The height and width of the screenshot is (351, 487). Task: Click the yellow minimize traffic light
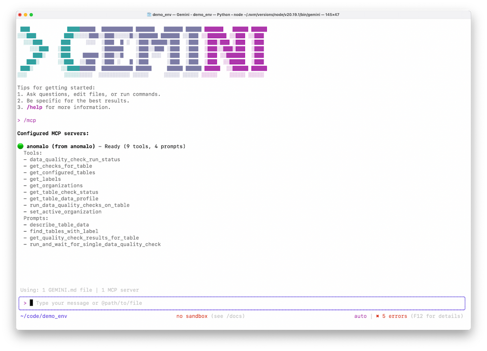(x=25, y=15)
